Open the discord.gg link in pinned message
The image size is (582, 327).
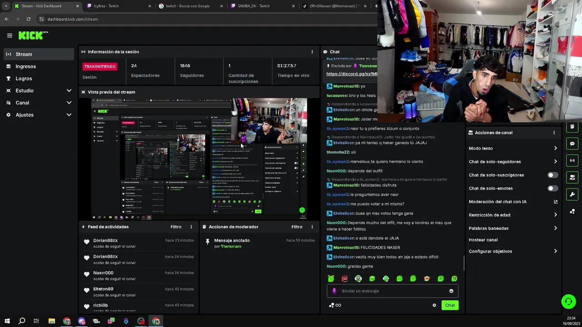pyautogui.click(x=351, y=74)
